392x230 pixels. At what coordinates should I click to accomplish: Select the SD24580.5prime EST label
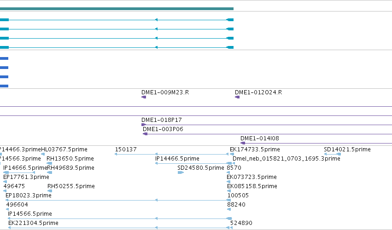201,168
